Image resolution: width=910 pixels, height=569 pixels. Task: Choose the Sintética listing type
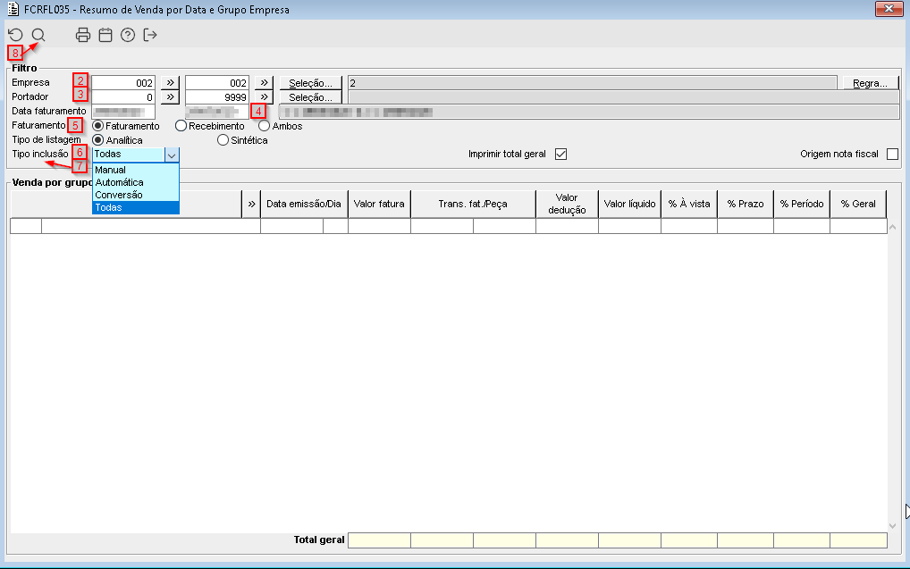pos(223,140)
